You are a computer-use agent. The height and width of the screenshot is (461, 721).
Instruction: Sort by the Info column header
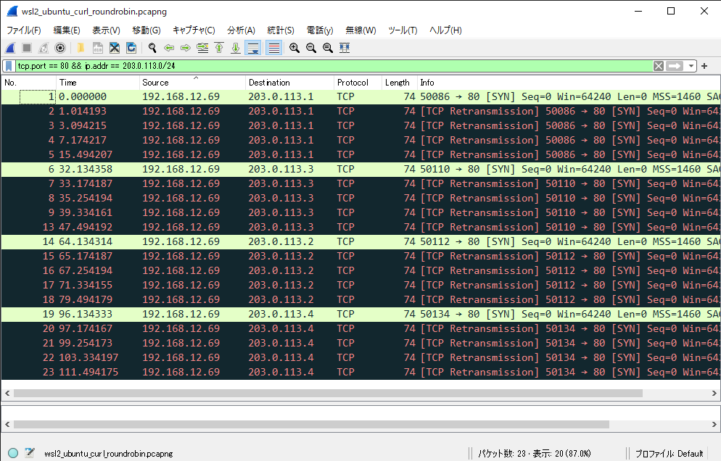[569, 83]
